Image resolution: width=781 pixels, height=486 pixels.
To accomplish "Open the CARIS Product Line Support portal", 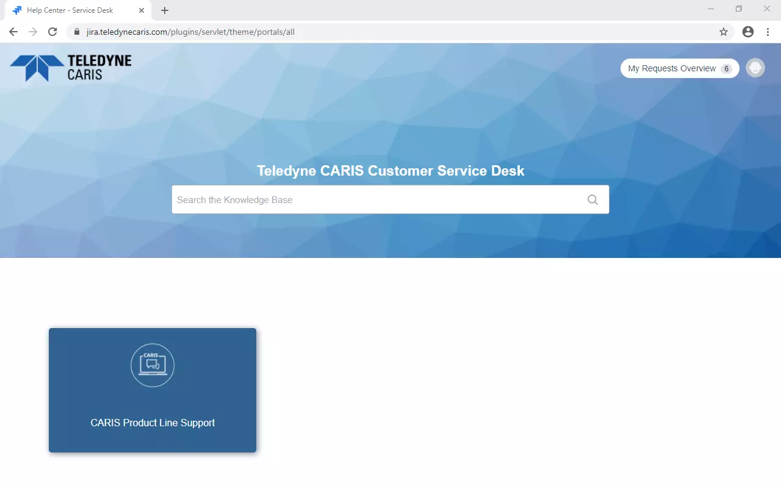I will 153,390.
